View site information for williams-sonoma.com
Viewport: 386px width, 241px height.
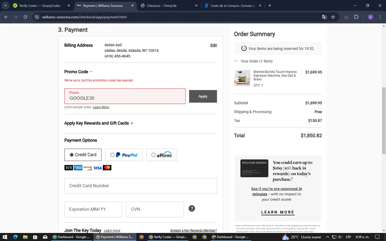[x=37, y=17]
